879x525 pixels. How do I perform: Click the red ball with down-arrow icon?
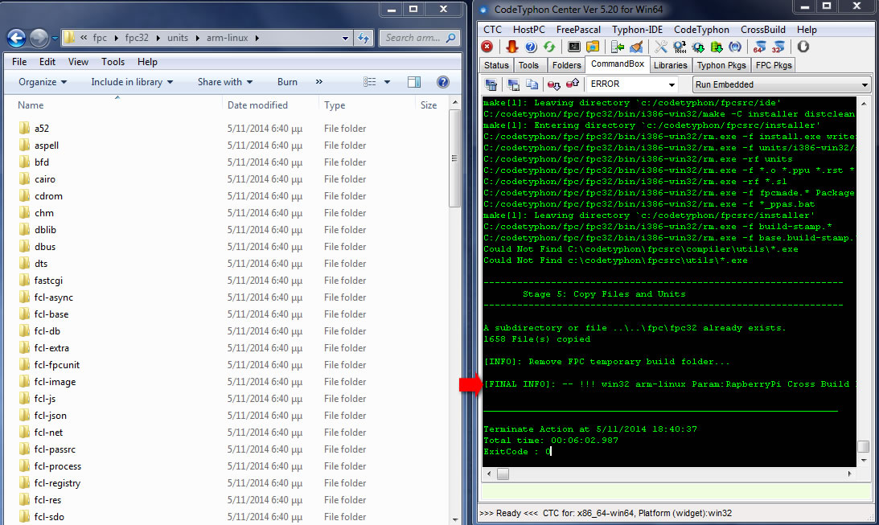pyautogui.click(x=554, y=84)
